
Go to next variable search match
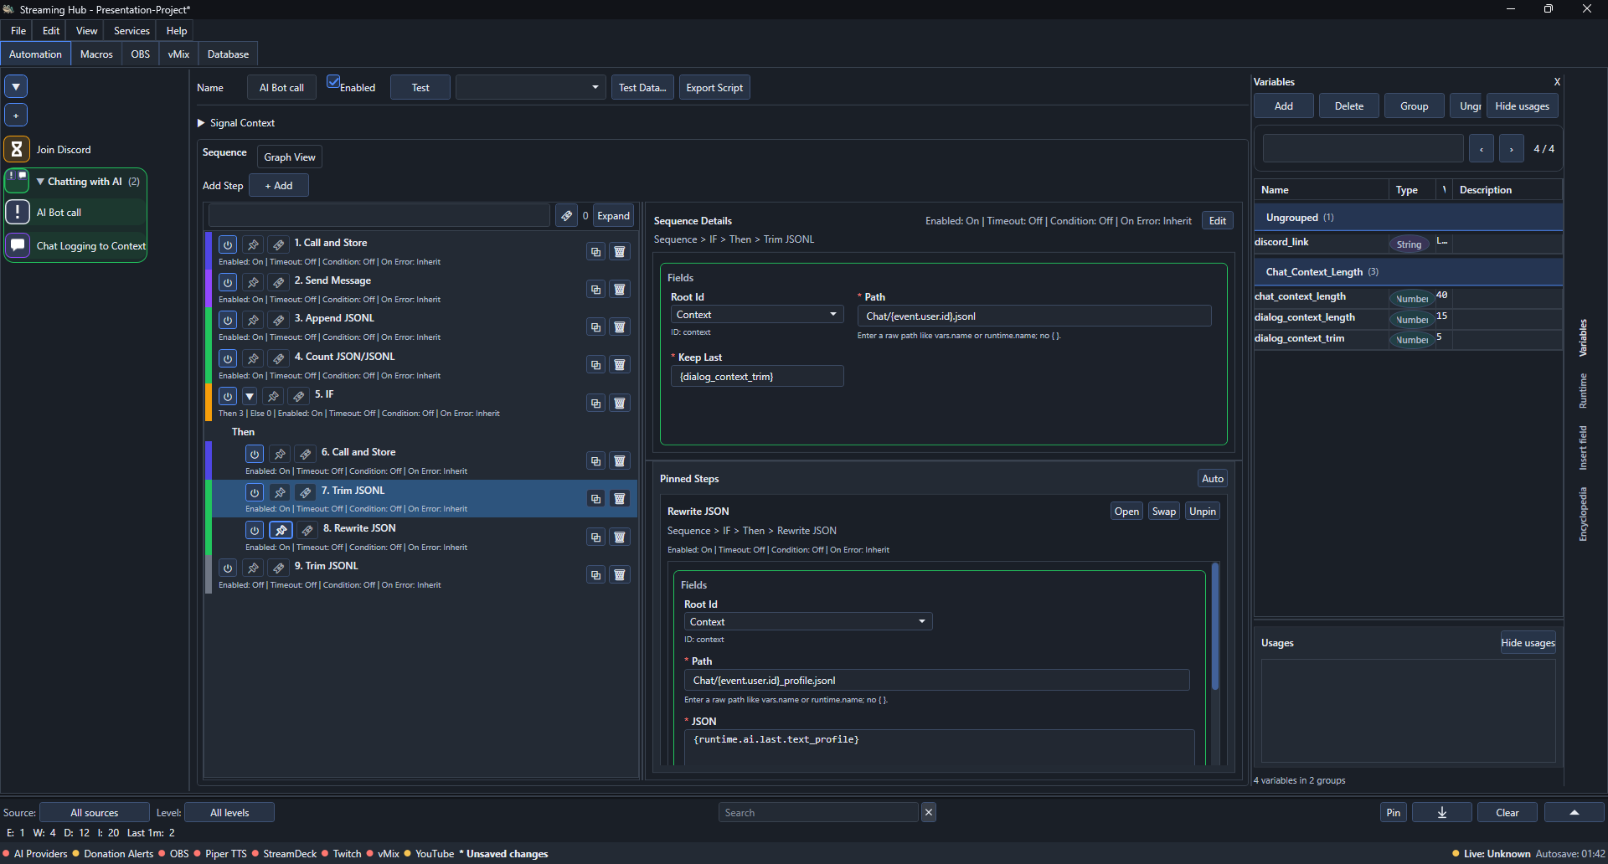[x=1512, y=149]
